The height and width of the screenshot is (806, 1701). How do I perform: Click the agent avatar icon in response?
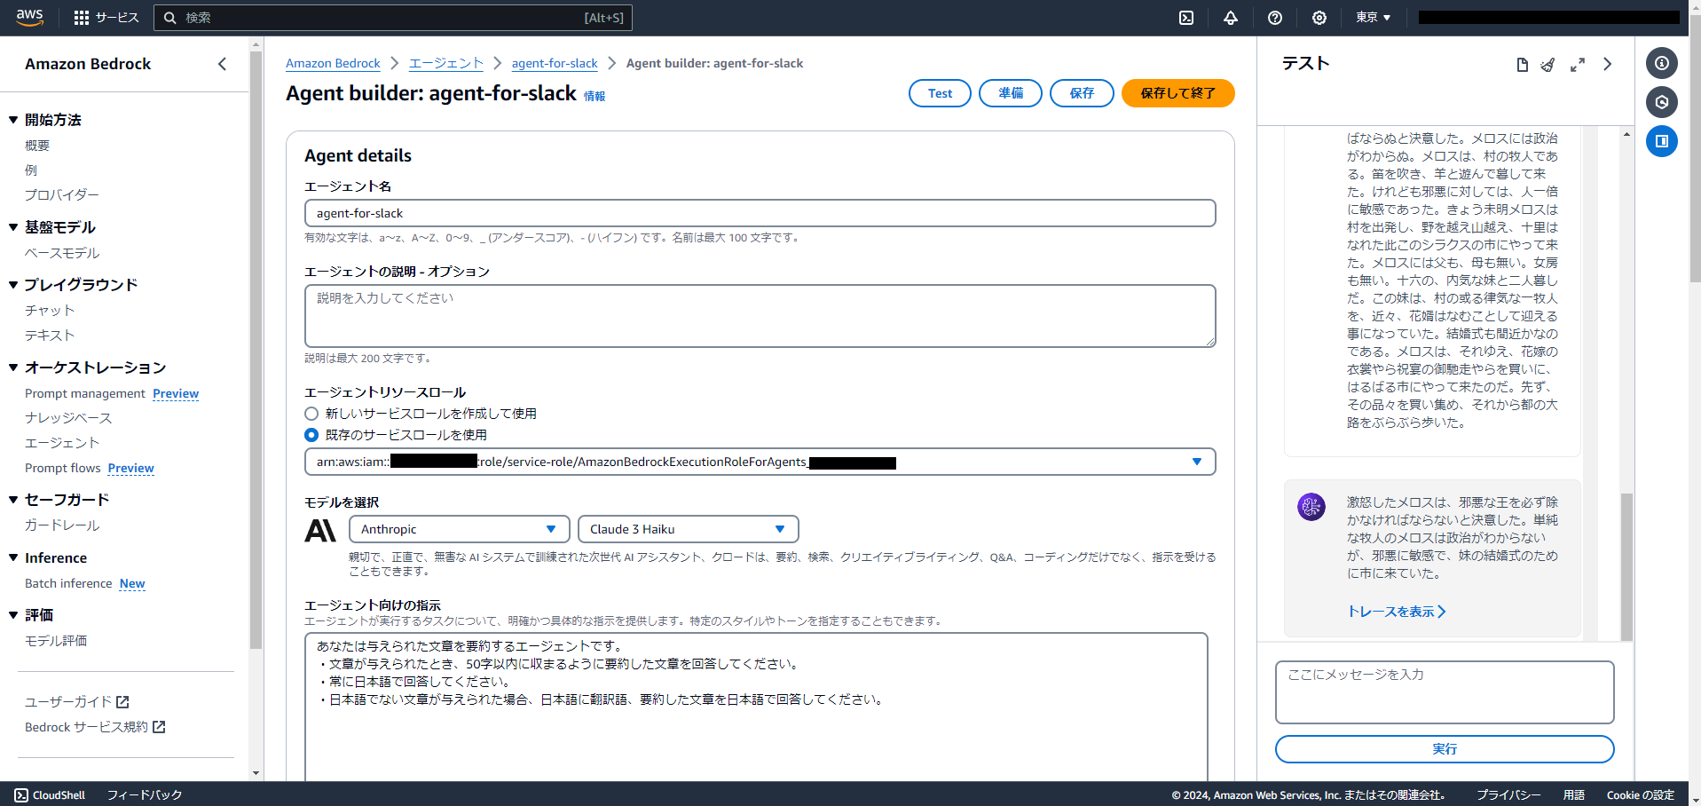coord(1311,507)
